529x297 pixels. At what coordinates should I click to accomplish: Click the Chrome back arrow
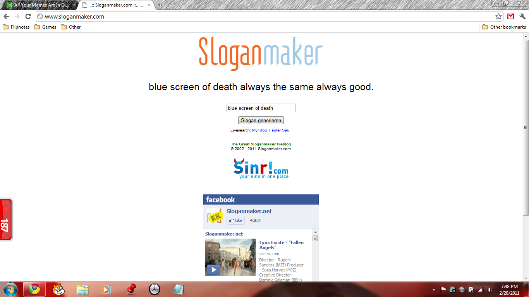6,16
